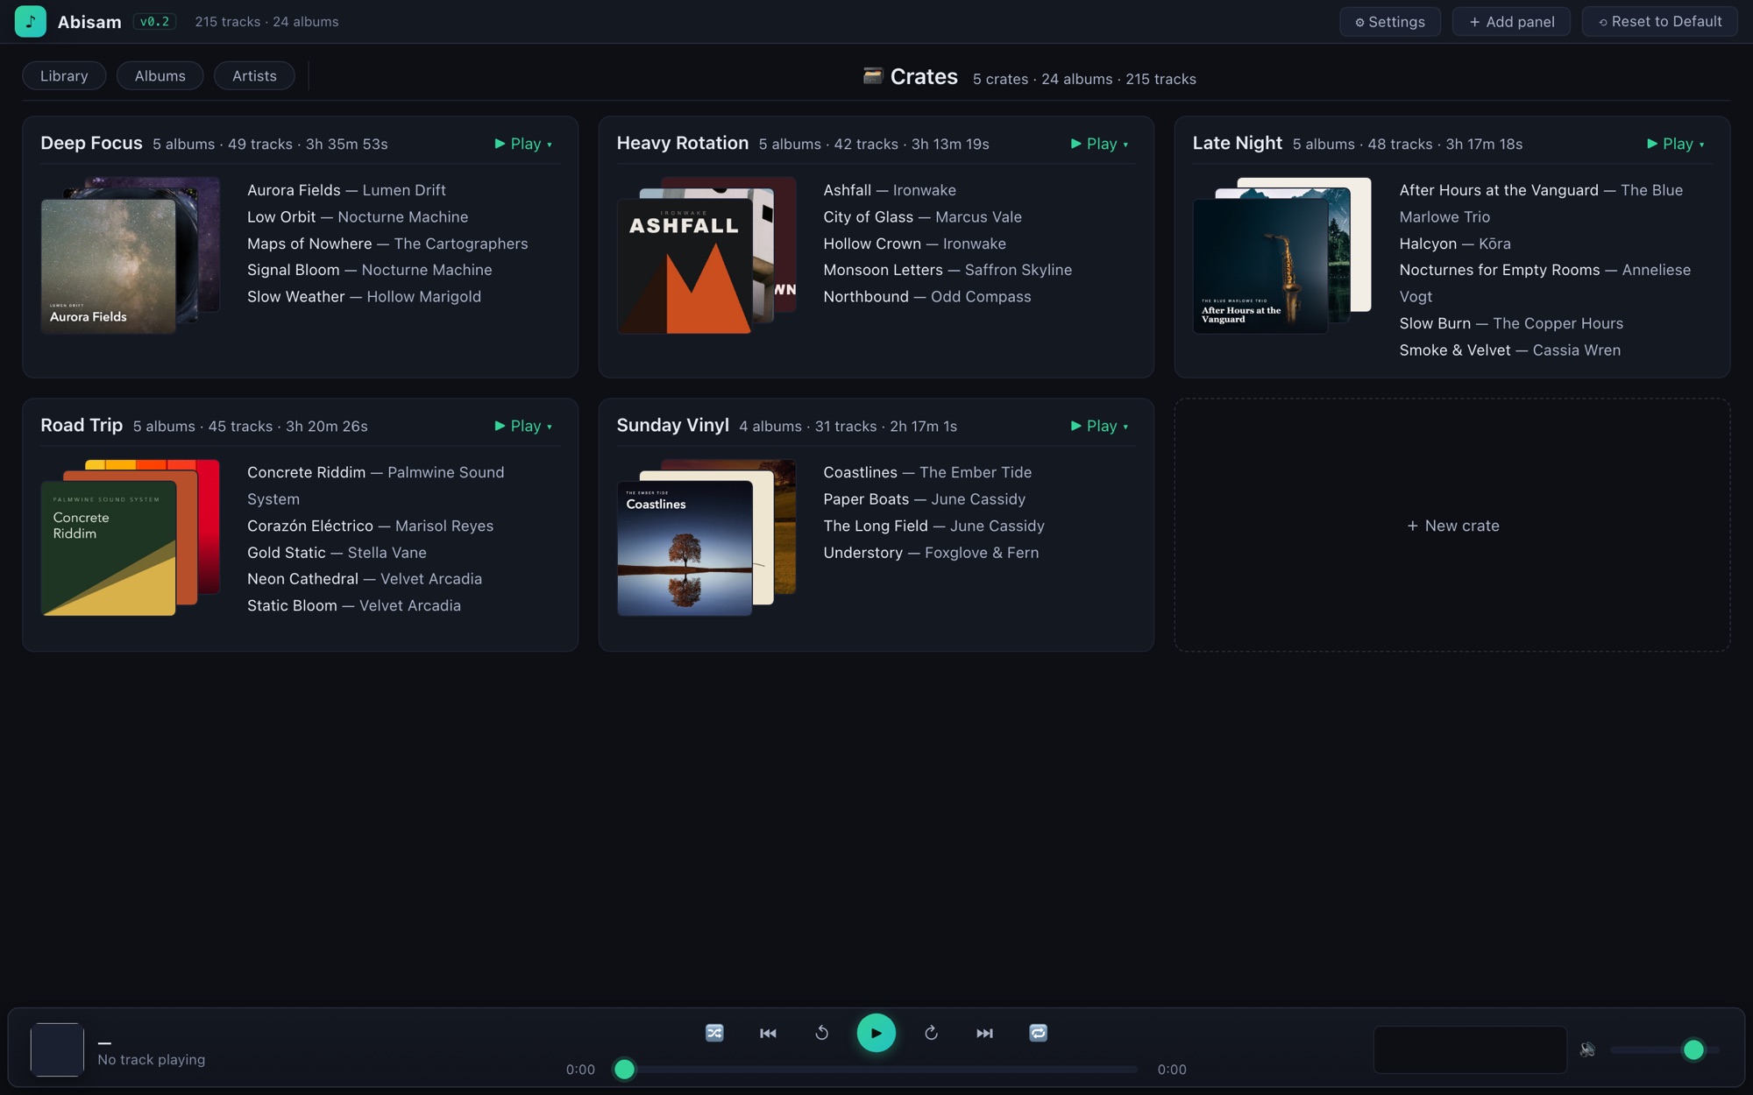The image size is (1753, 1095).
Task: Skip to the previous track
Action: (768, 1033)
